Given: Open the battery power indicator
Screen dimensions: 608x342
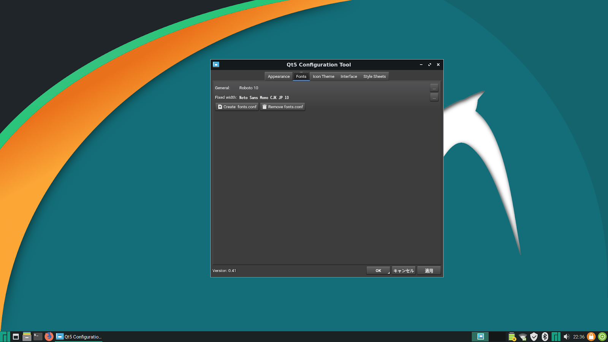Looking at the screenshot, I should [512, 337].
